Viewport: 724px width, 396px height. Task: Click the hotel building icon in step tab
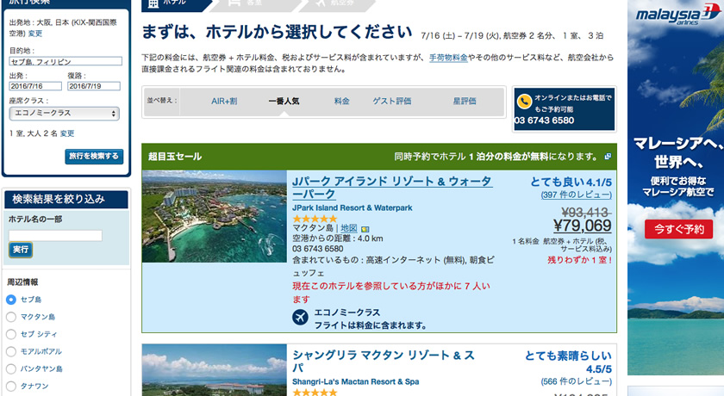(x=153, y=3)
